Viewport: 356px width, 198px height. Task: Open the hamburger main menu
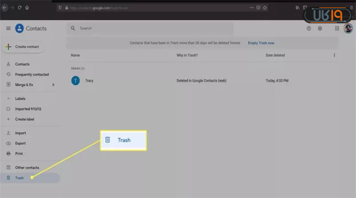pyautogui.click(x=8, y=29)
